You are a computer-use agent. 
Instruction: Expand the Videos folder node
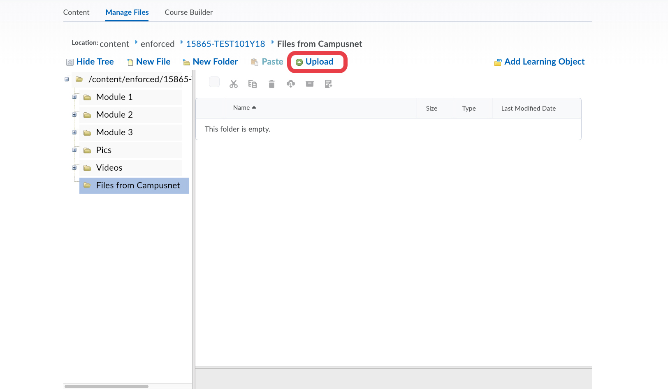[x=74, y=168]
